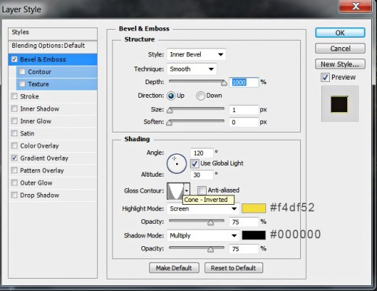The height and width of the screenshot is (291, 377).
Task: Click the angle dial light direction circle
Action: [x=177, y=164]
